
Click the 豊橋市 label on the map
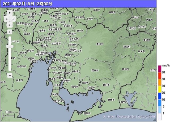coord(111,100)
